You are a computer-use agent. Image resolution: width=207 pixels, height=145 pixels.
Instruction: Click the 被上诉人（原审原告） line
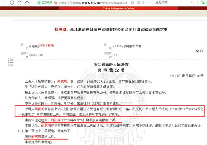(x=96, y=93)
